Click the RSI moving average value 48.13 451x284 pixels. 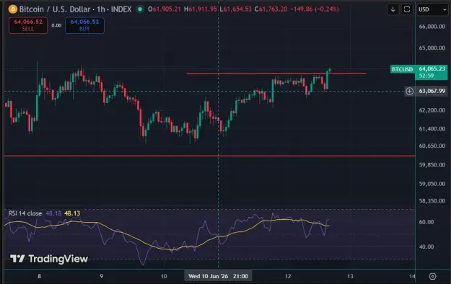tap(72, 213)
